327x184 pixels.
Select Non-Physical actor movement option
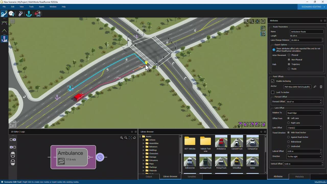point(289,60)
